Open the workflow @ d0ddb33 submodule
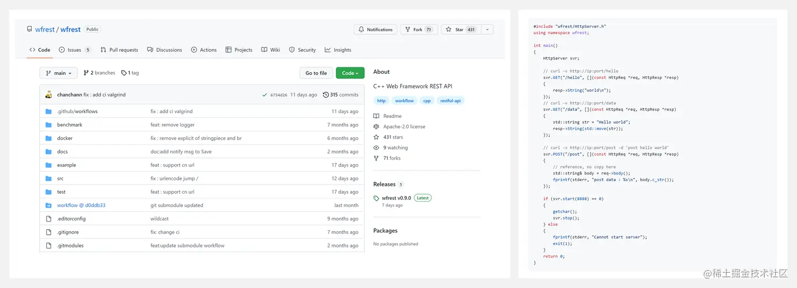This screenshot has width=797, height=288. click(81, 205)
